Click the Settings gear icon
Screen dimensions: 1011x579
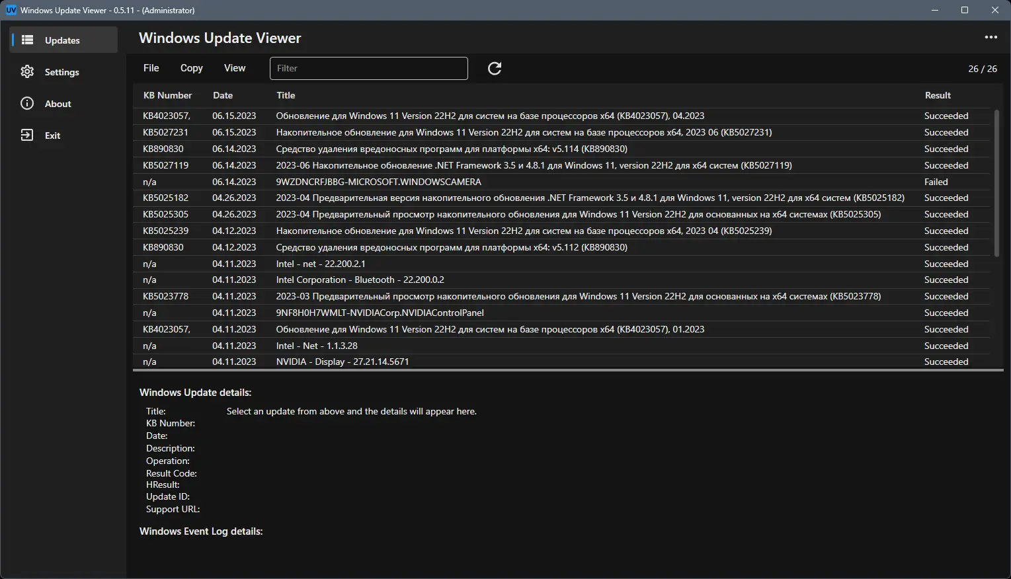coord(27,72)
